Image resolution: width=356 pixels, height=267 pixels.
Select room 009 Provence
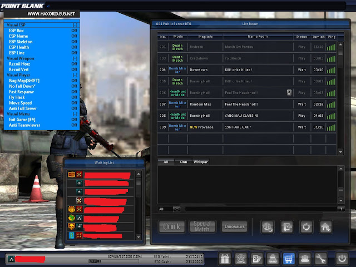(x=247, y=127)
